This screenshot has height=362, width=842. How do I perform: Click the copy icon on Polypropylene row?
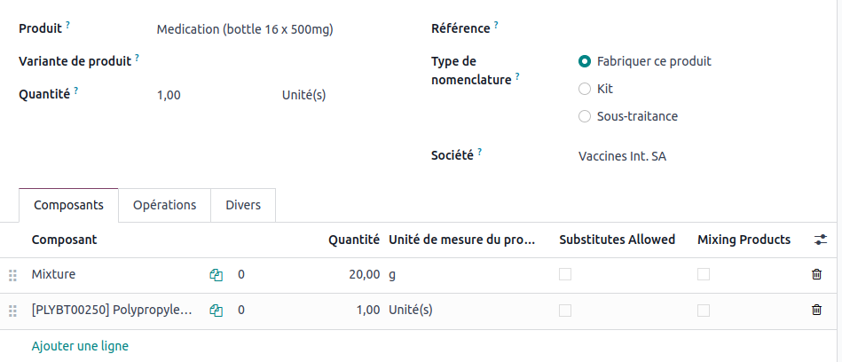[x=216, y=311]
